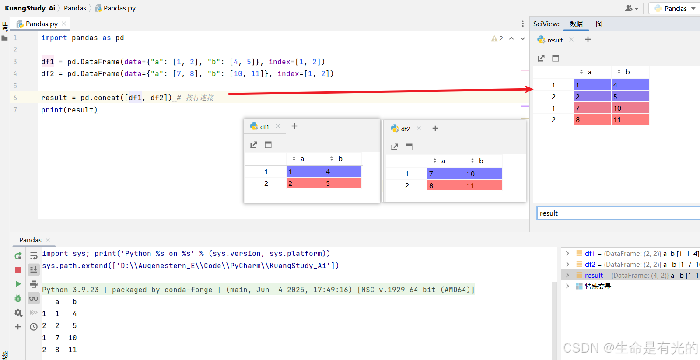Toggle scroll to end in the console
Image resolution: width=700 pixels, height=360 pixels.
coord(34,270)
